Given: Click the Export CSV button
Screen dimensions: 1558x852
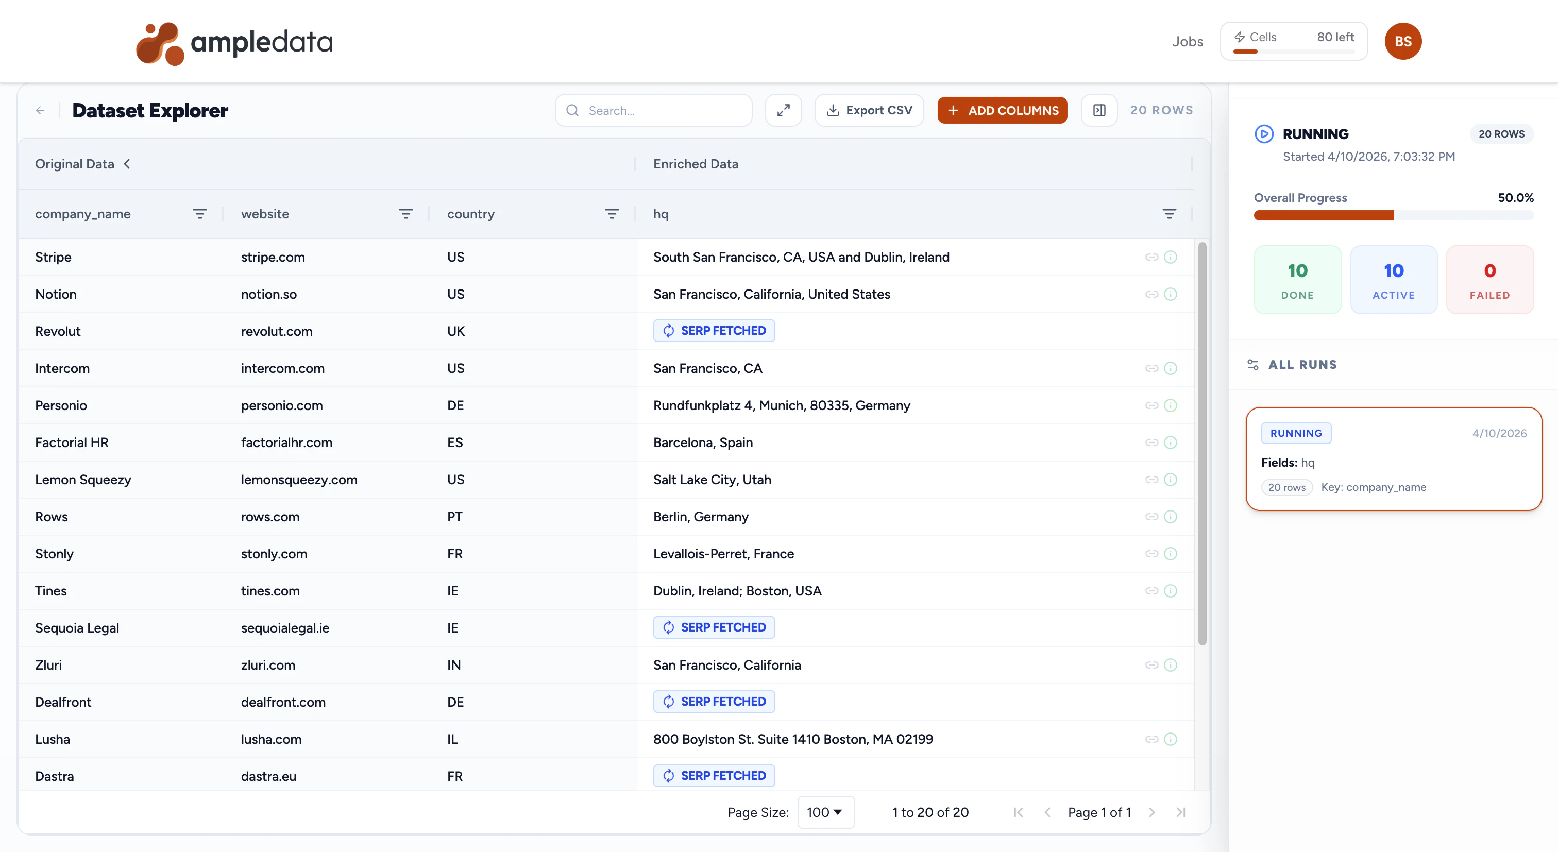Looking at the screenshot, I should click(x=869, y=110).
